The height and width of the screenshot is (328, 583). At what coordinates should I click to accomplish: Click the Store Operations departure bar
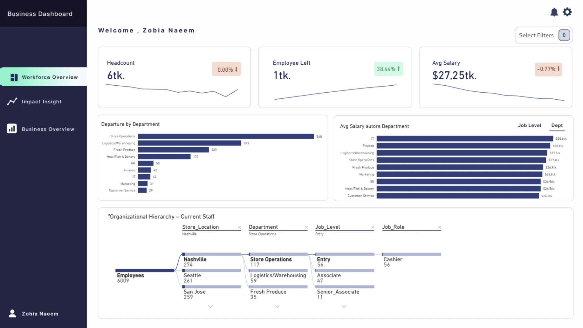click(x=226, y=136)
